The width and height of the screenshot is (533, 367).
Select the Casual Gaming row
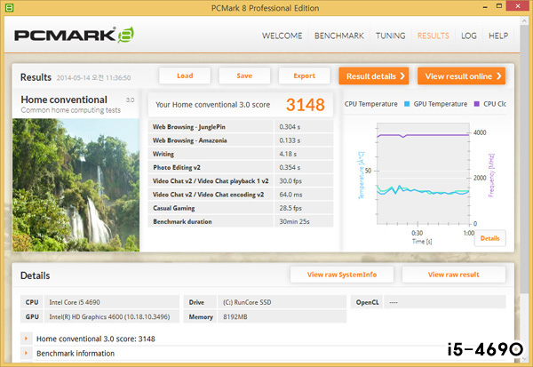pyautogui.click(x=241, y=208)
